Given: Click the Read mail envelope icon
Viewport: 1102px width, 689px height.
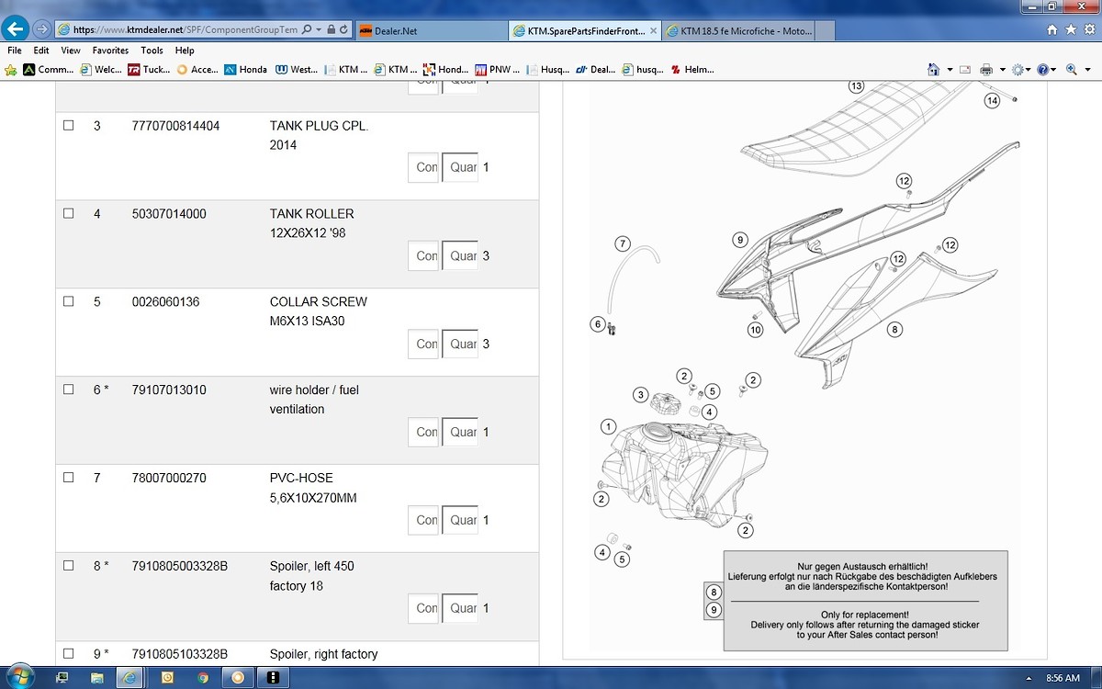Looking at the screenshot, I should (965, 70).
